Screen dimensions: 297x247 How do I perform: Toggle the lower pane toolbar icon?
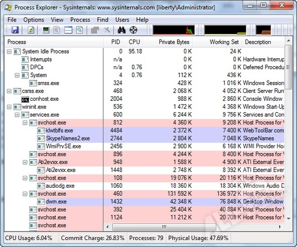[68, 30]
